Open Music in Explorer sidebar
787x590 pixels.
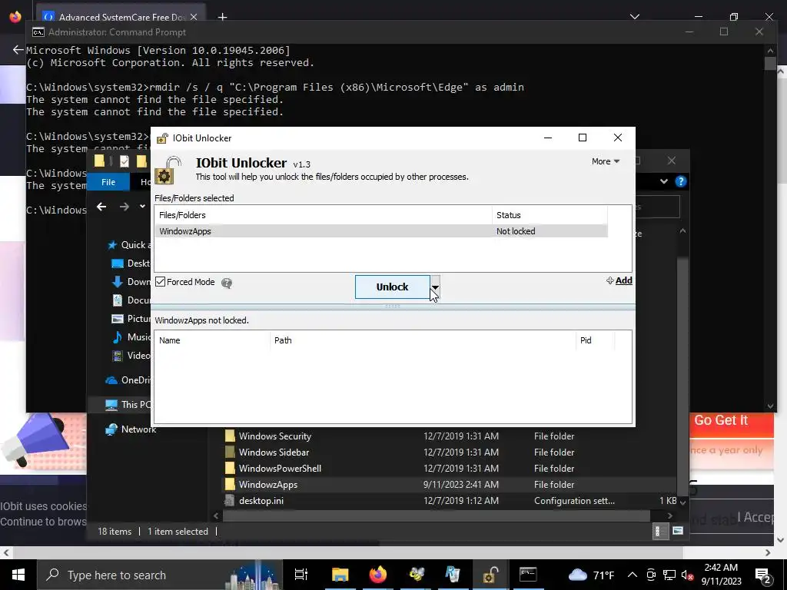[131, 337]
